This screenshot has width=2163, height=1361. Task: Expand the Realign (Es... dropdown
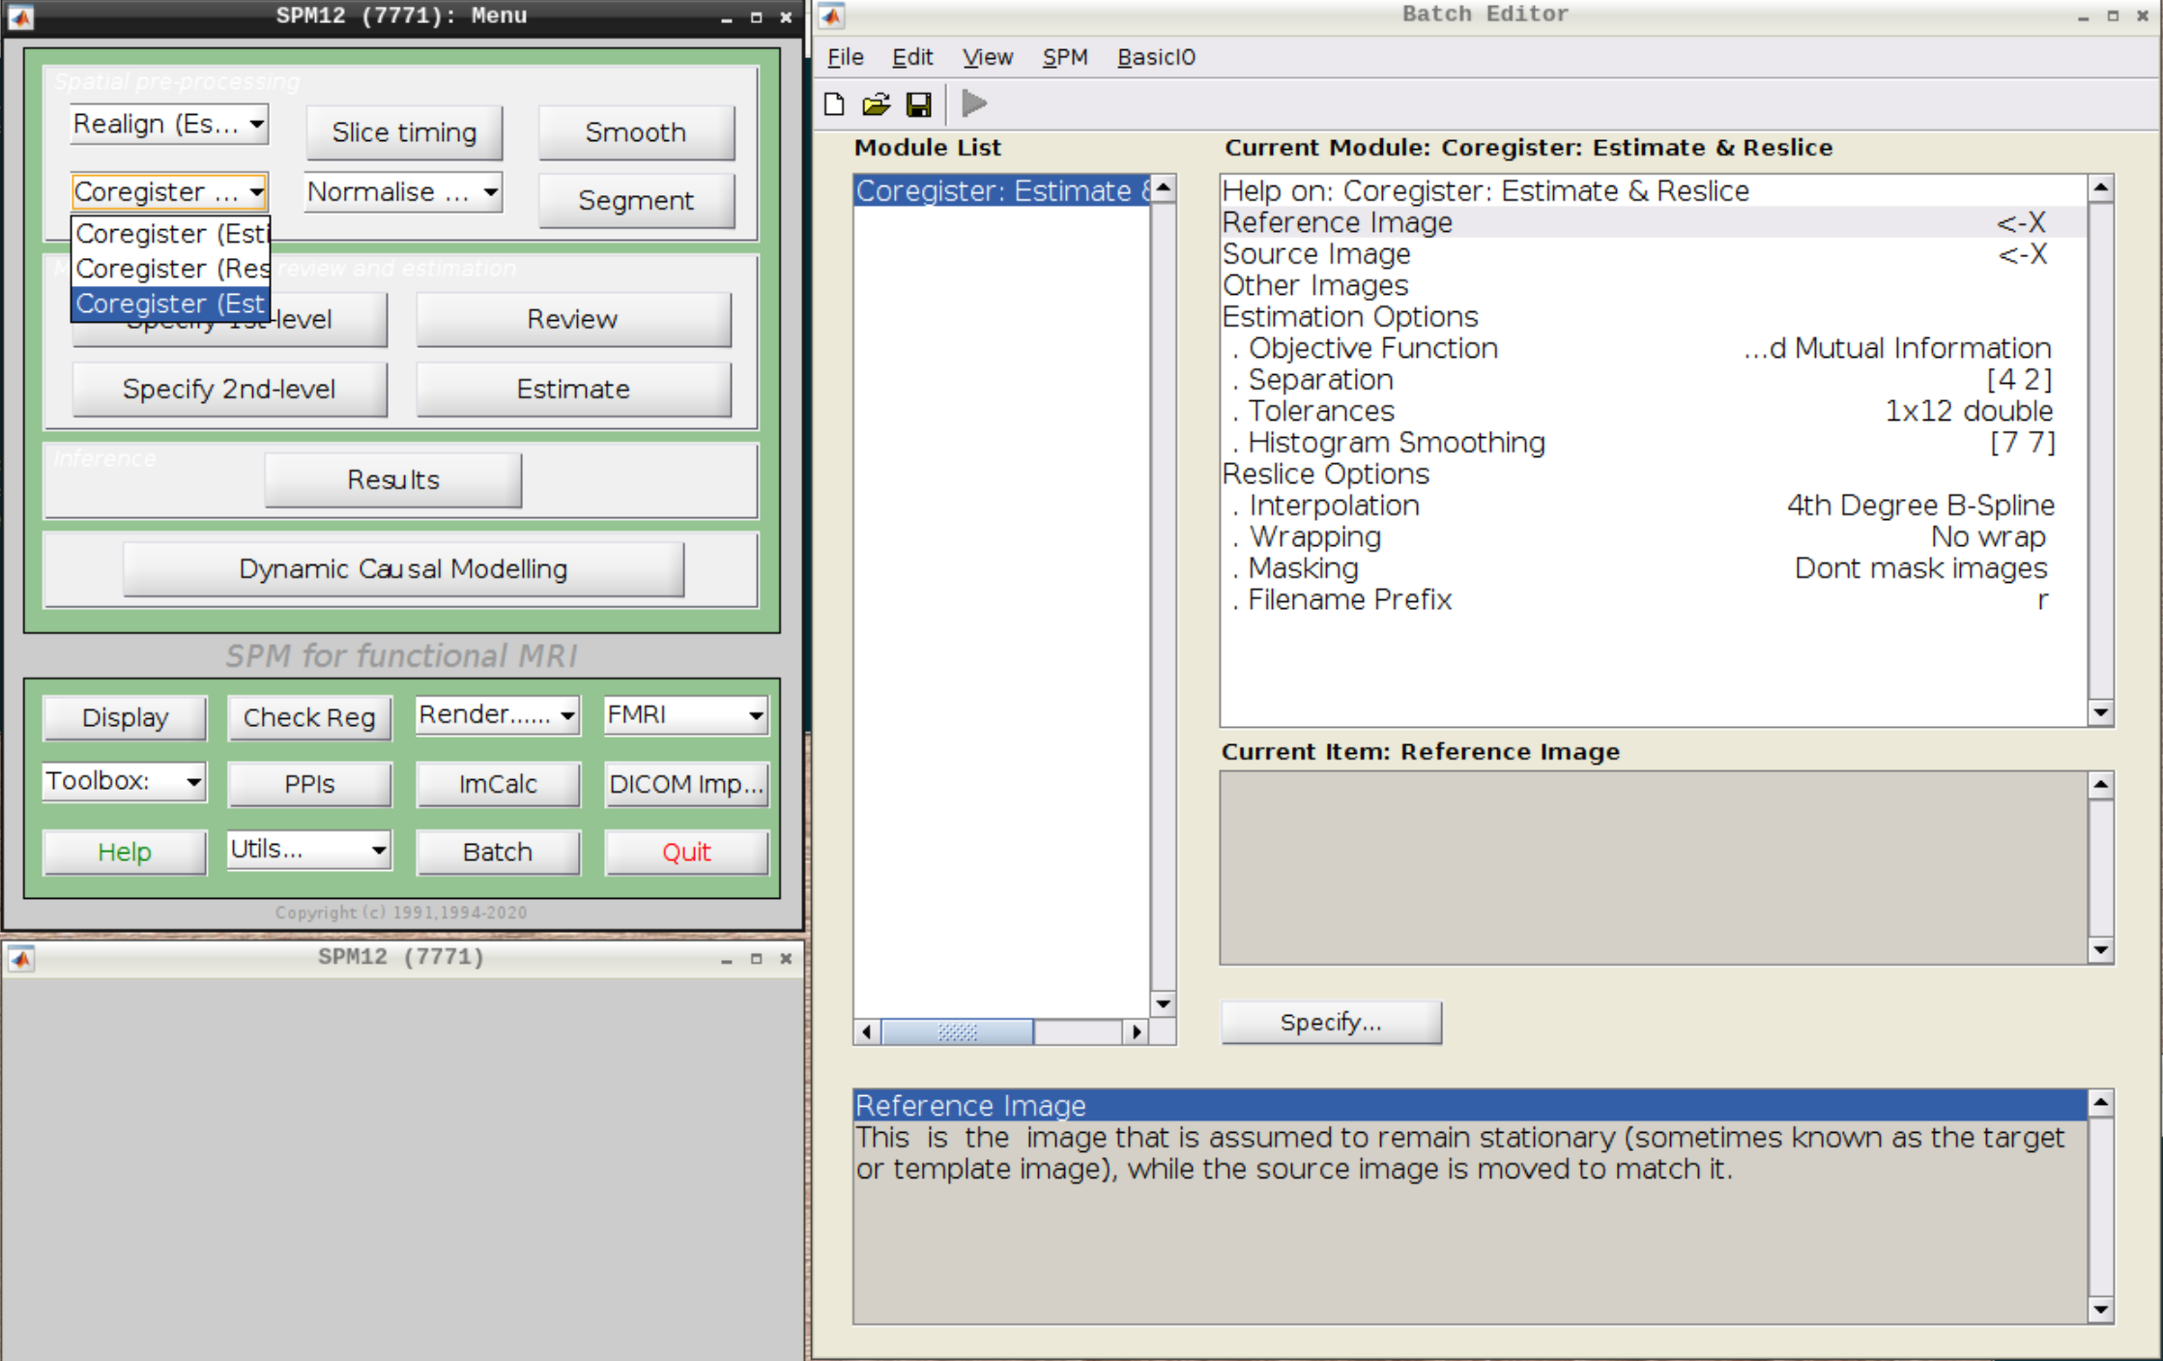point(169,124)
